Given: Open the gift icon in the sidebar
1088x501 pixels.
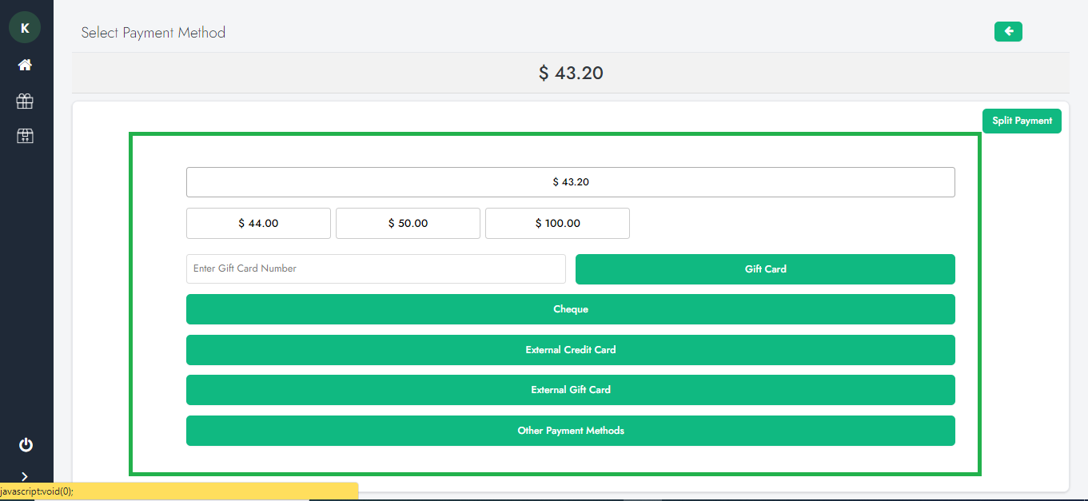Looking at the screenshot, I should 25,101.
